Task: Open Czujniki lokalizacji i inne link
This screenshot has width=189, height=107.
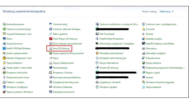Action: (19, 34)
